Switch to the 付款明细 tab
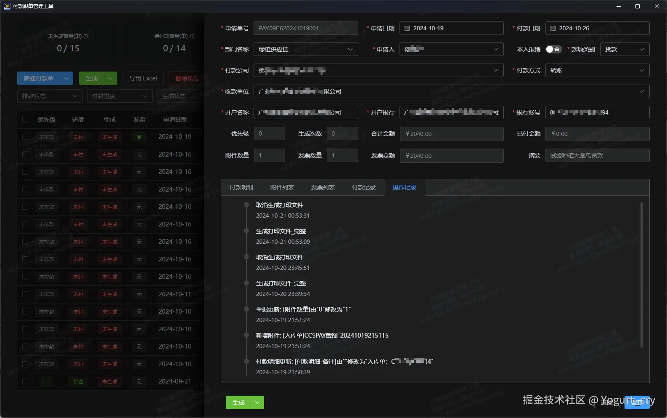 pos(241,187)
